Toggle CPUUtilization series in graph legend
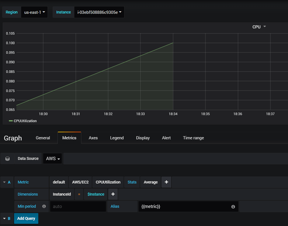288x226 pixels. 25,121
